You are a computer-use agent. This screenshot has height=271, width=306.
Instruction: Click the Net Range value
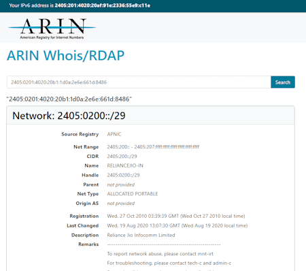pos(153,147)
